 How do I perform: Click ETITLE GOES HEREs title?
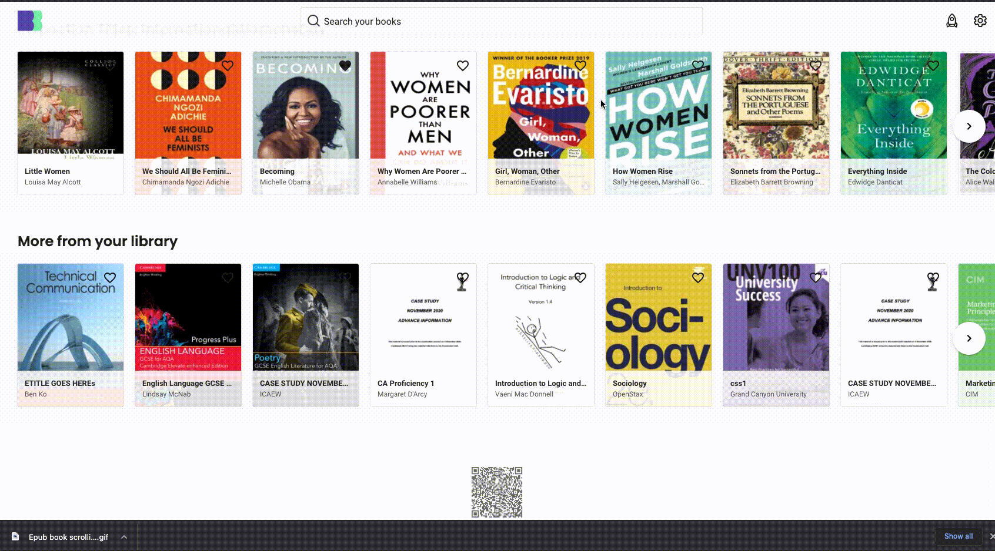click(60, 384)
